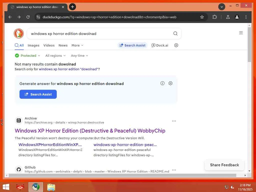Open the info icon in Search Assist box
This screenshot has width=256, height=192.
click(162, 83)
